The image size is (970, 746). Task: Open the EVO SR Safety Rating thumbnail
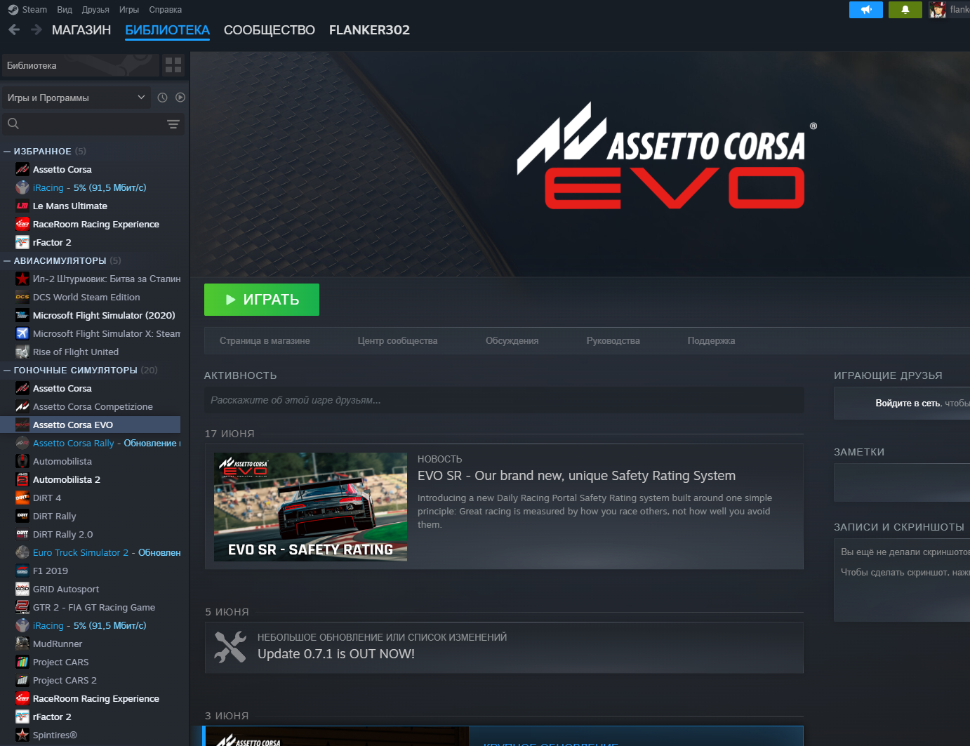(x=310, y=507)
